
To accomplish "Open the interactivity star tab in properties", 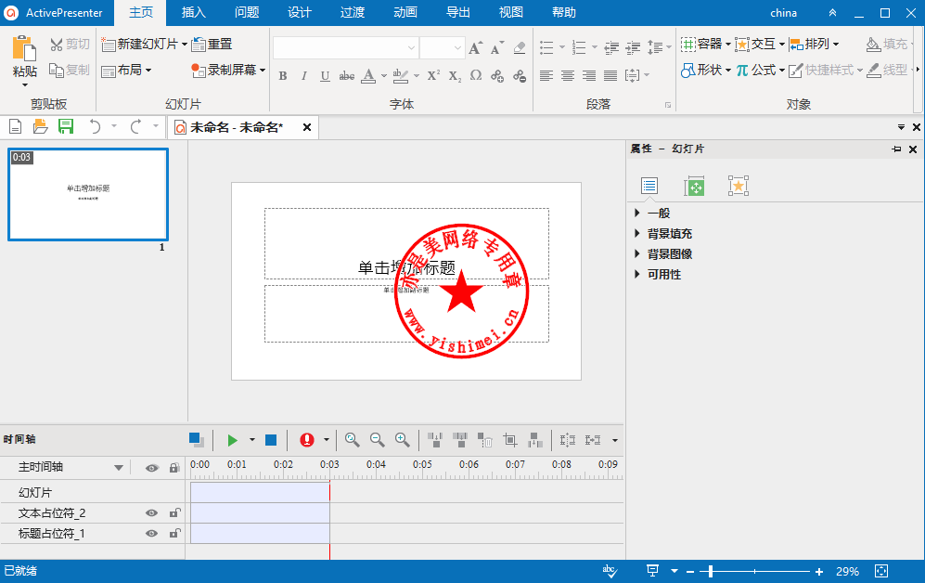I will pos(738,186).
